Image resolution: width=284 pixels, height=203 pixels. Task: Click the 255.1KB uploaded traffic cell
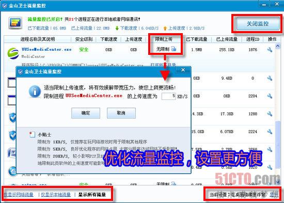[x=227, y=50]
